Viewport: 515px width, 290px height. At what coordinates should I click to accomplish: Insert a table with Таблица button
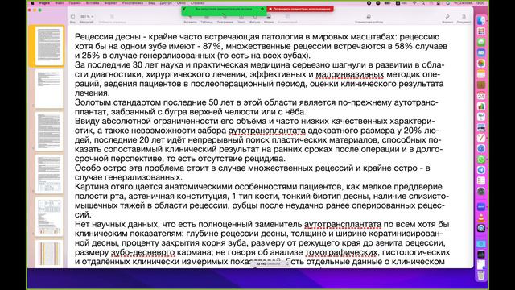(207, 19)
